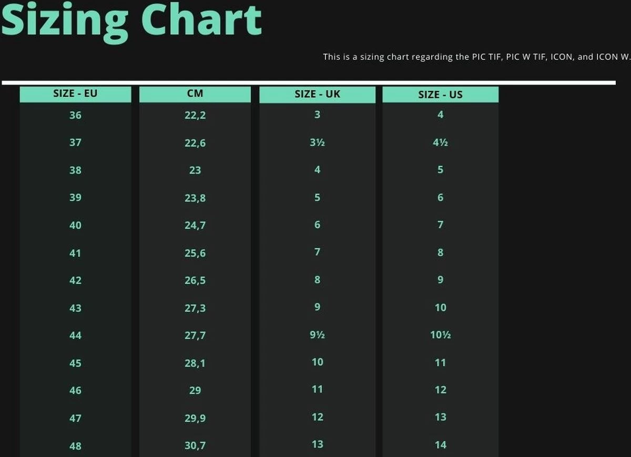631x457 pixels.
Task: Click the US size 4½ cell
Action: click(x=440, y=143)
